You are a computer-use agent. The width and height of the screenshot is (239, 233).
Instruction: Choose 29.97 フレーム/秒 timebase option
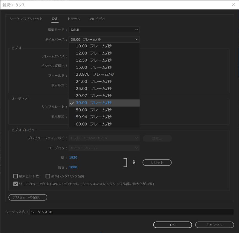point(94,96)
